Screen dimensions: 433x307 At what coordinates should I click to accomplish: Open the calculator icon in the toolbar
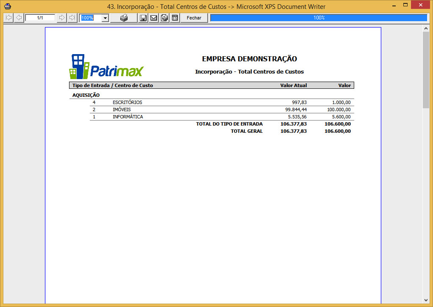(x=175, y=18)
